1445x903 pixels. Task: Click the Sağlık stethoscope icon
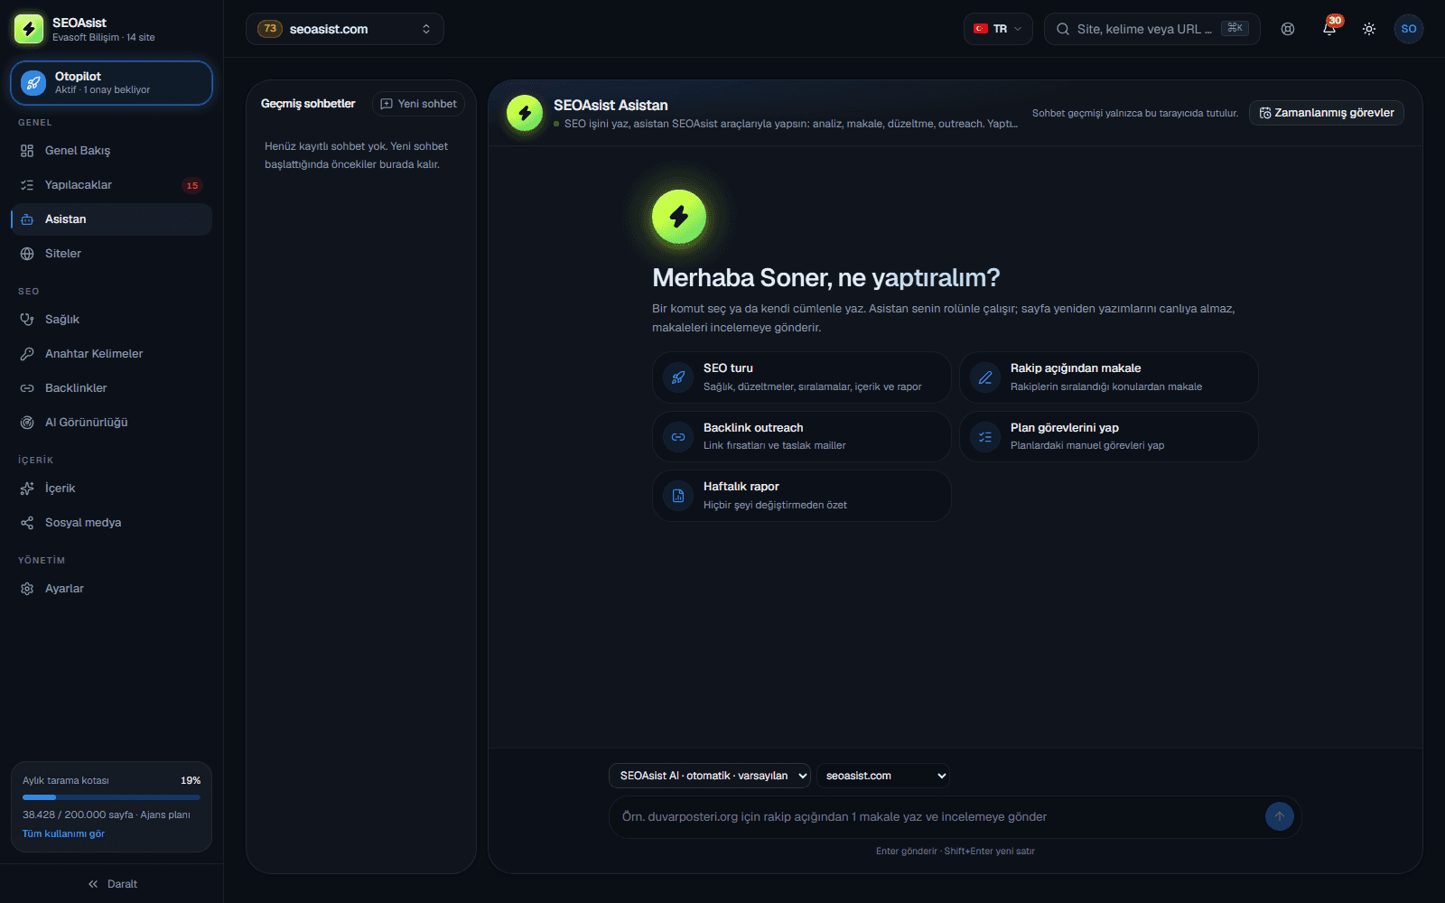[27, 320]
